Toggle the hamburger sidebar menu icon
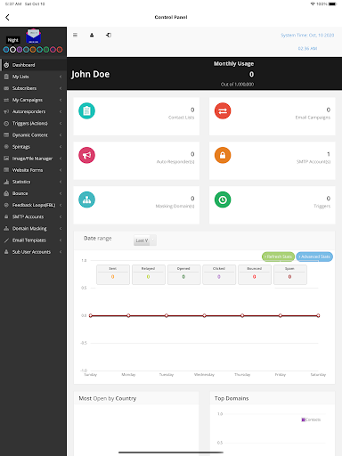Viewport: 342px width, 456px height. coord(75,35)
